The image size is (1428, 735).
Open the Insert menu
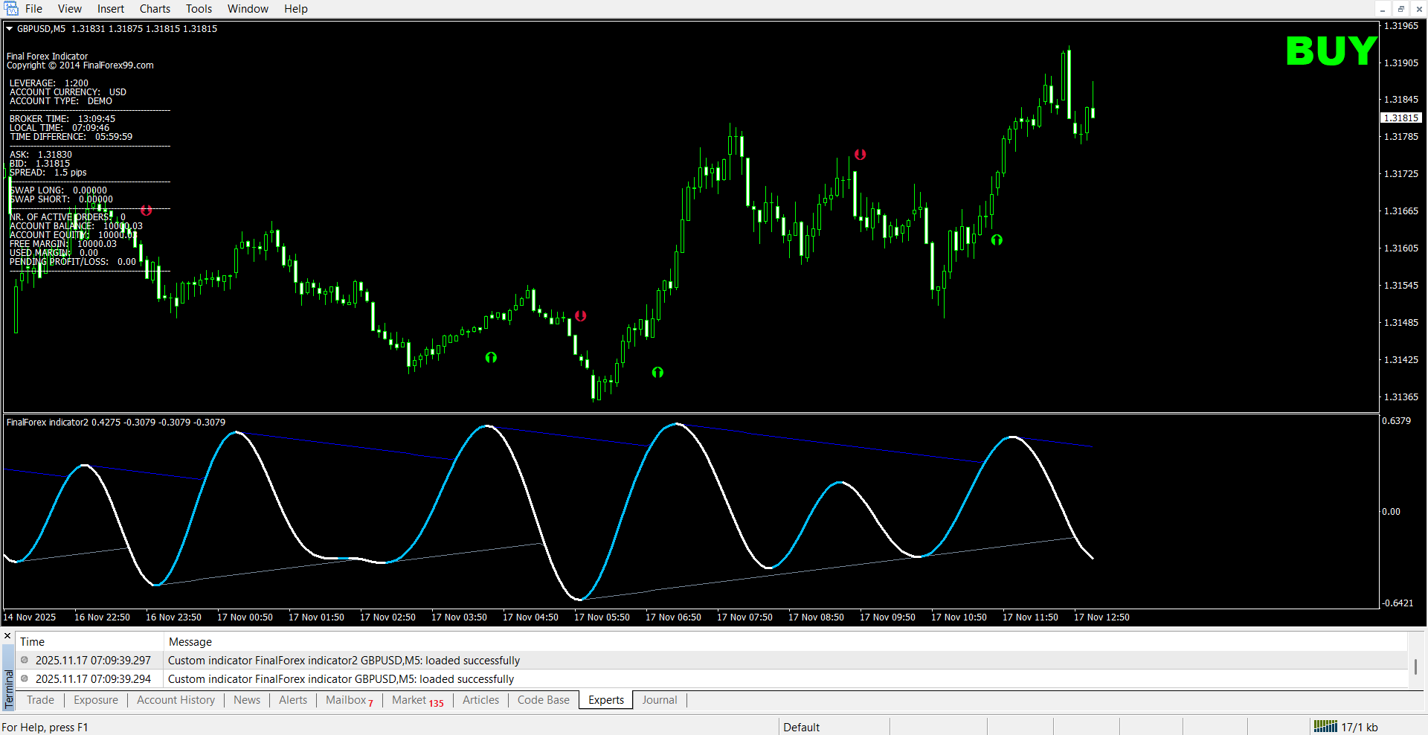111,9
